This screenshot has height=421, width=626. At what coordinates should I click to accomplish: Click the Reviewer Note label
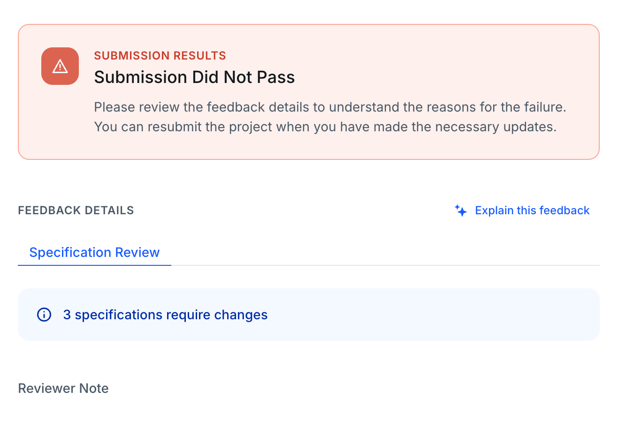tap(63, 388)
